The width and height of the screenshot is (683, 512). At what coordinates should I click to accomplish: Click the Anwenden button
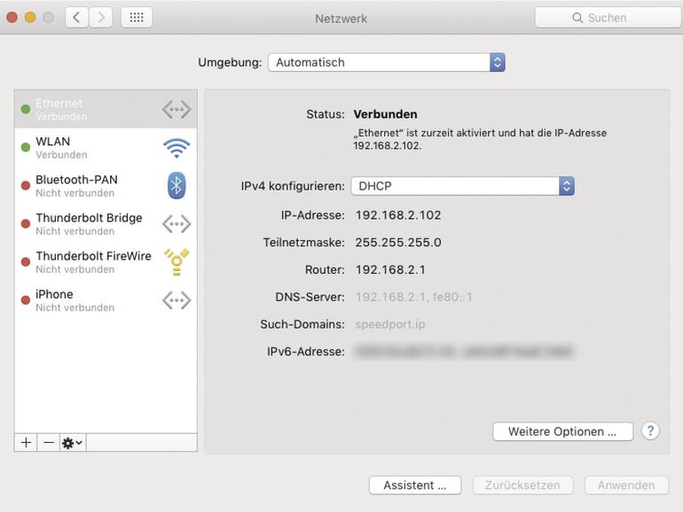pos(626,485)
